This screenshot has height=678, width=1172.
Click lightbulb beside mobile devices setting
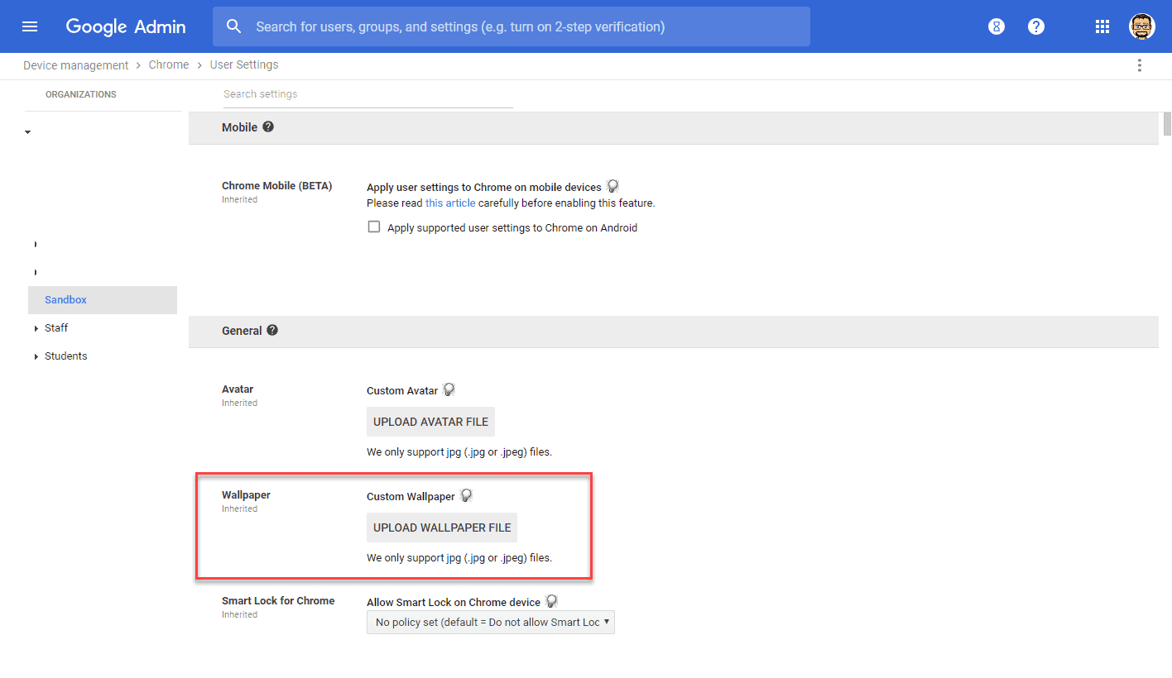tap(612, 187)
